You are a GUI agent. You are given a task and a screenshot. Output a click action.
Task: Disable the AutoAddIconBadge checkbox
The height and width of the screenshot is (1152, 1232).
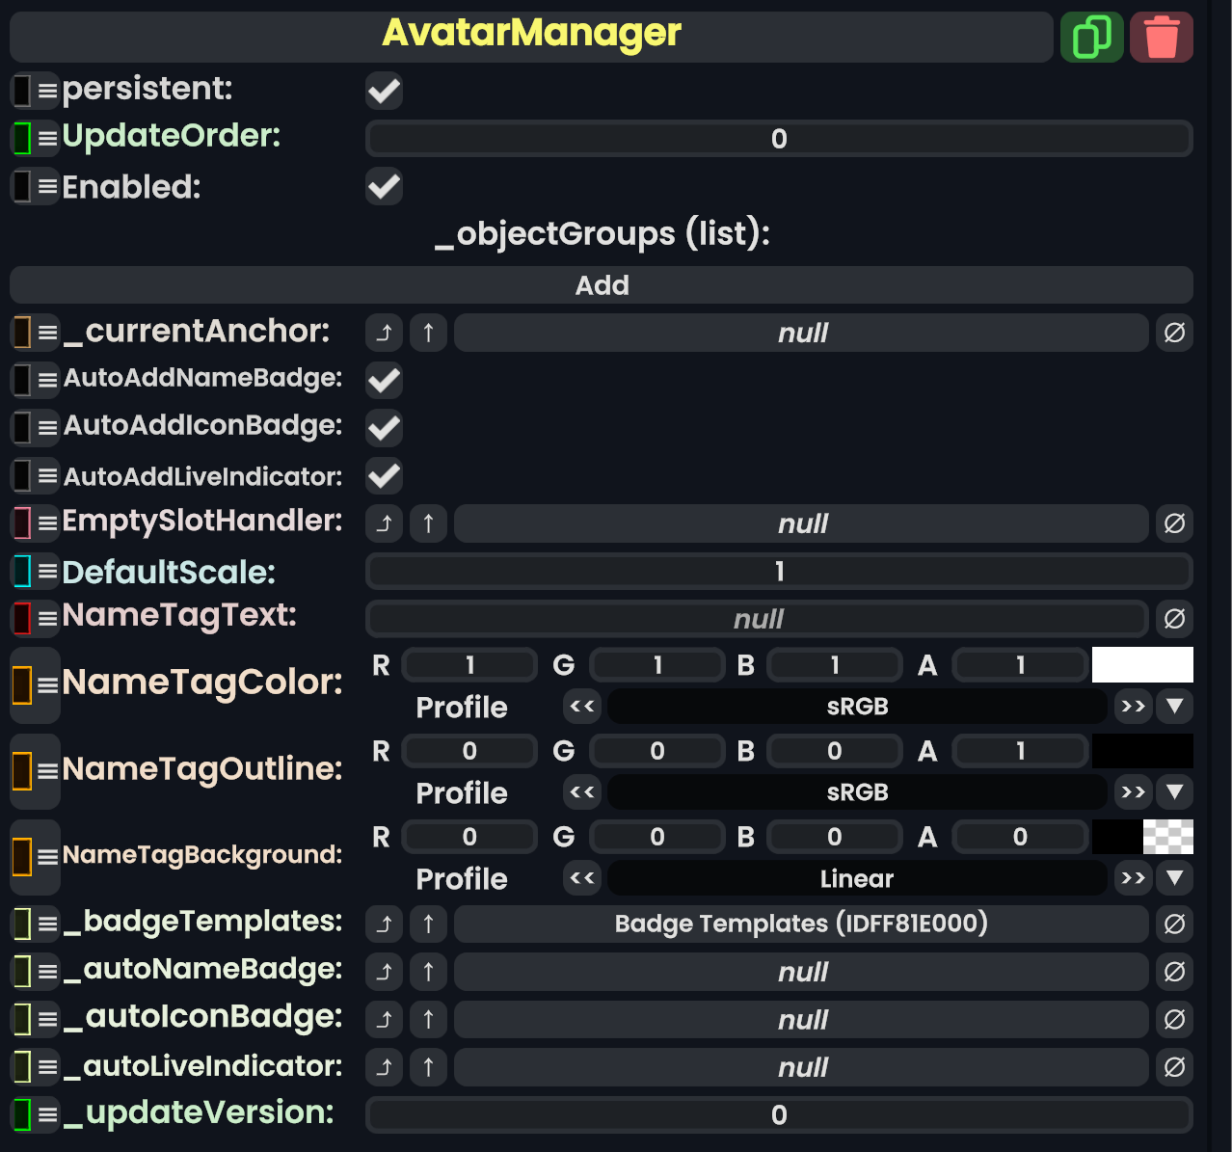[x=384, y=427]
